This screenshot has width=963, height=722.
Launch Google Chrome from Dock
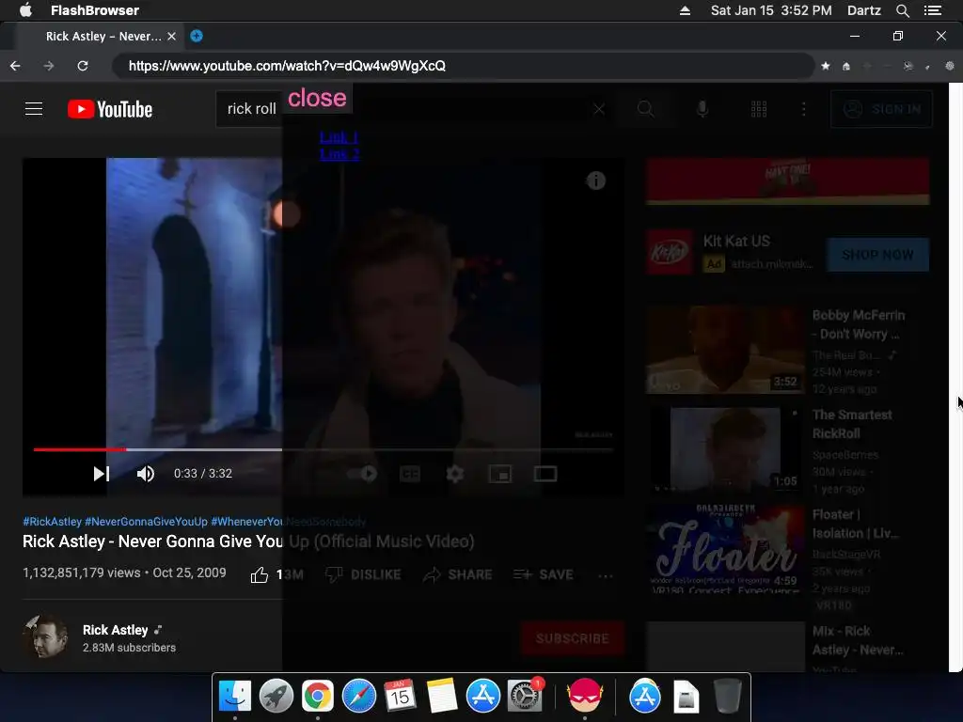(318, 696)
